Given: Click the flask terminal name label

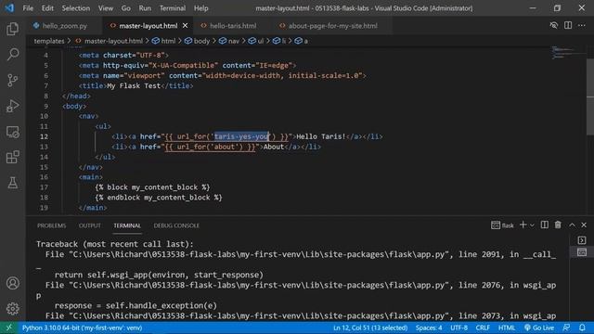Looking at the screenshot, I should (508, 225).
